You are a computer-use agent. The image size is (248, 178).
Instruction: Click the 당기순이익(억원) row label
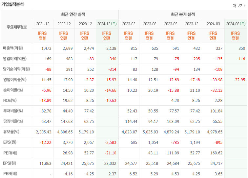coord(16,69)
